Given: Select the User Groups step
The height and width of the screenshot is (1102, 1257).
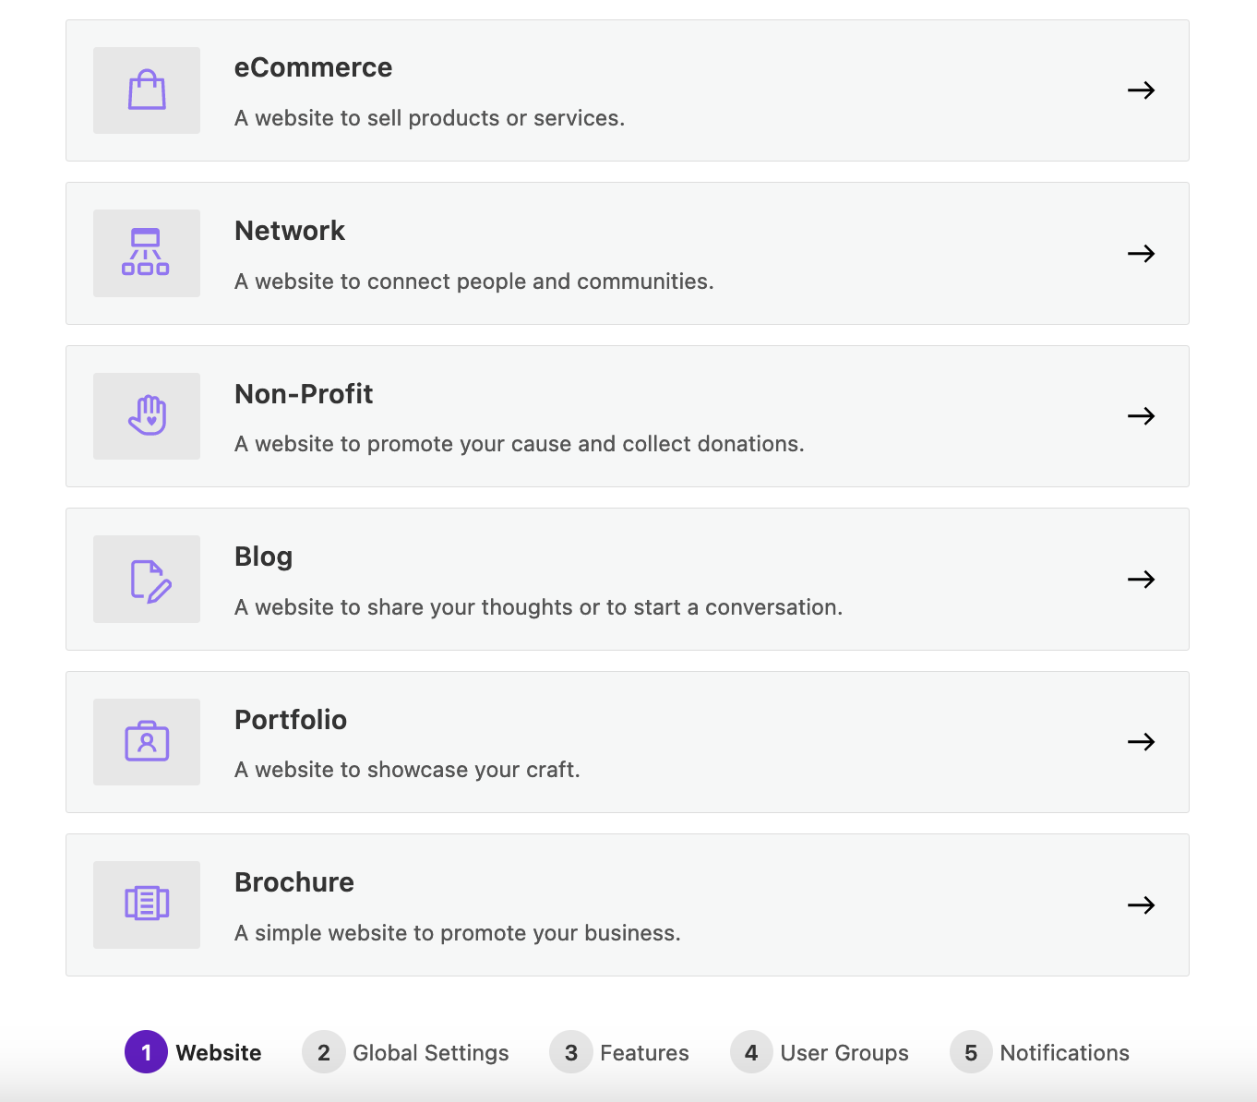Looking at the screenshot, I should click(820, 1052).
